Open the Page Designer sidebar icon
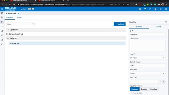This screenshot has height=95, width=169. 2,17
